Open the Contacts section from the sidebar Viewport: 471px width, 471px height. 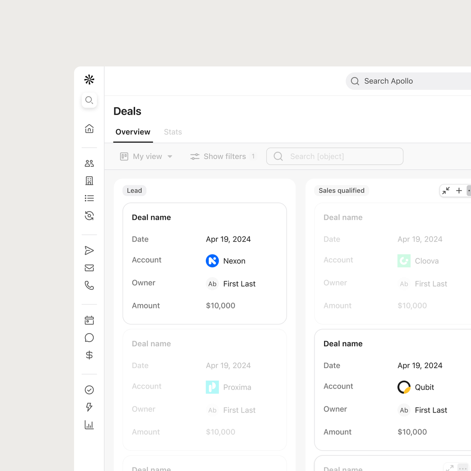[x=89, y=163]
